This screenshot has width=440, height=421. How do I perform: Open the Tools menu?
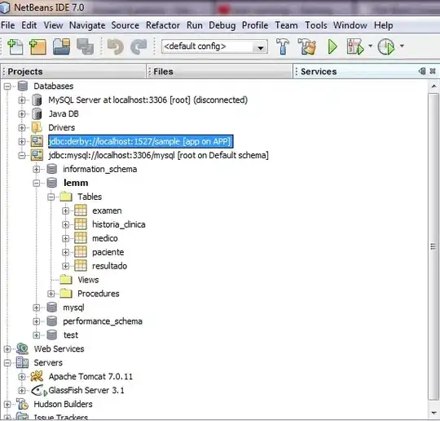[316, 25]
